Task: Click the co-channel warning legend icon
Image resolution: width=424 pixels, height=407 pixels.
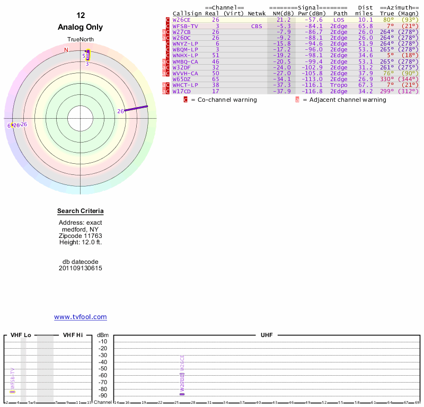Action: pyautogui.click(x=185, y=100)
